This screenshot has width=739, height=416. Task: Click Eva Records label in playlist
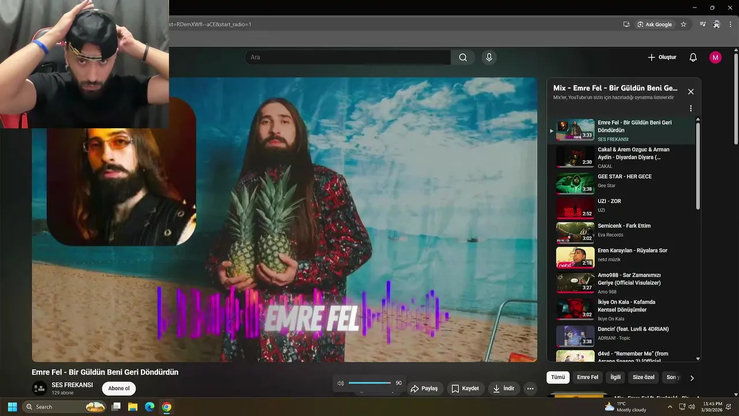click(610, 235)
